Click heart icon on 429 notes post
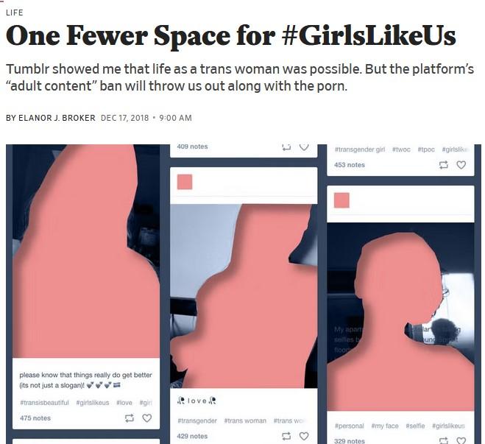485x444 pixels. coord(304,436)
